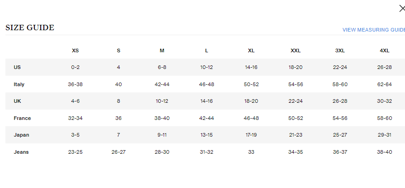405x188 pixels.
Task: Click the 3XL column header
Action: click(x=340, y=50)
